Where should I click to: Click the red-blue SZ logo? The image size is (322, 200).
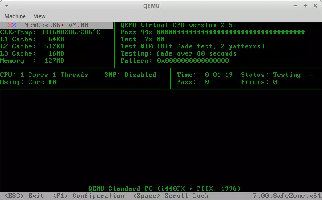coord(12,25)
